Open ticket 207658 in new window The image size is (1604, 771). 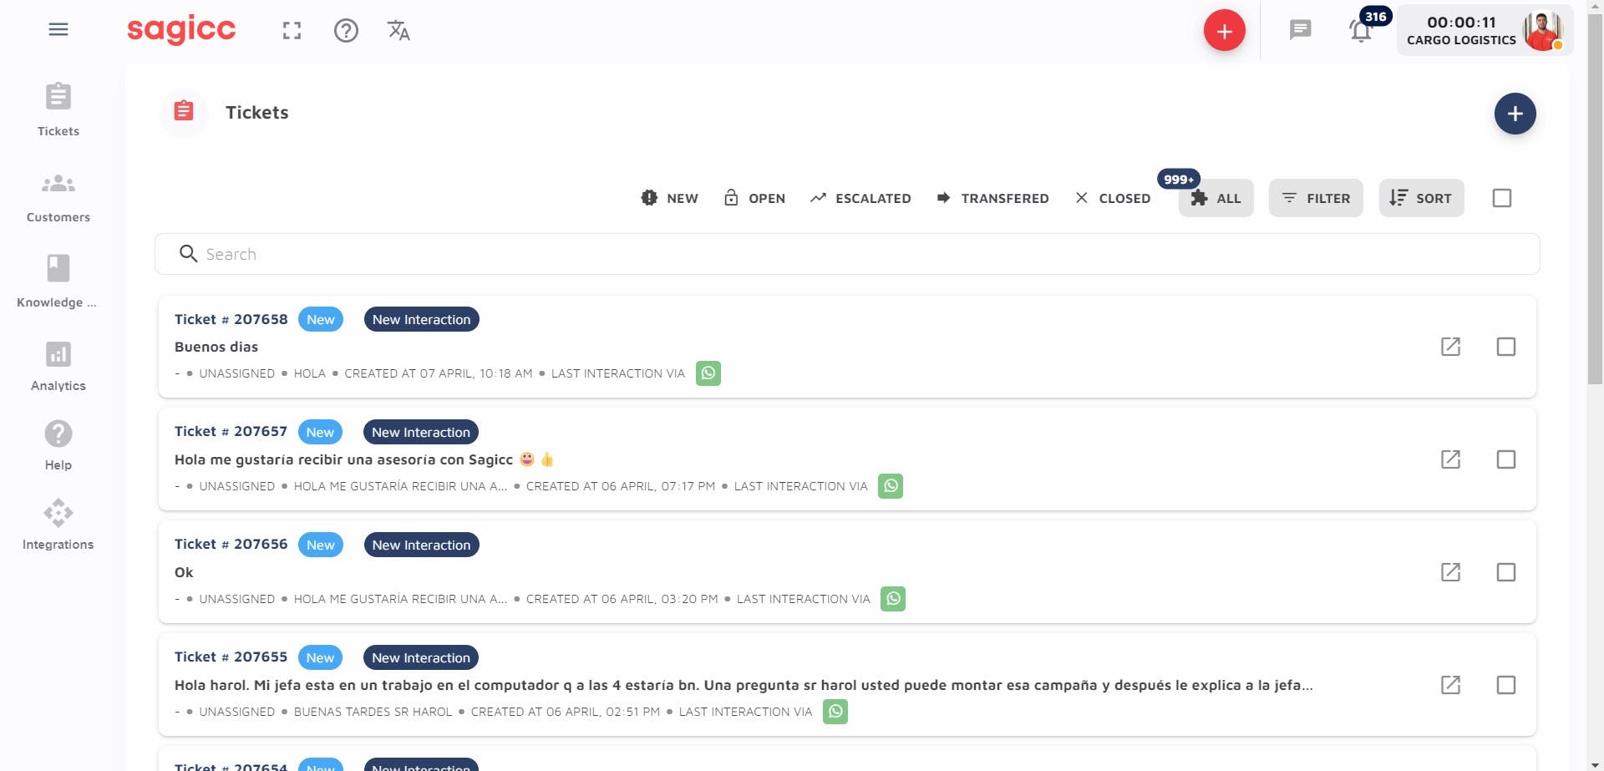click(1450, 347)
